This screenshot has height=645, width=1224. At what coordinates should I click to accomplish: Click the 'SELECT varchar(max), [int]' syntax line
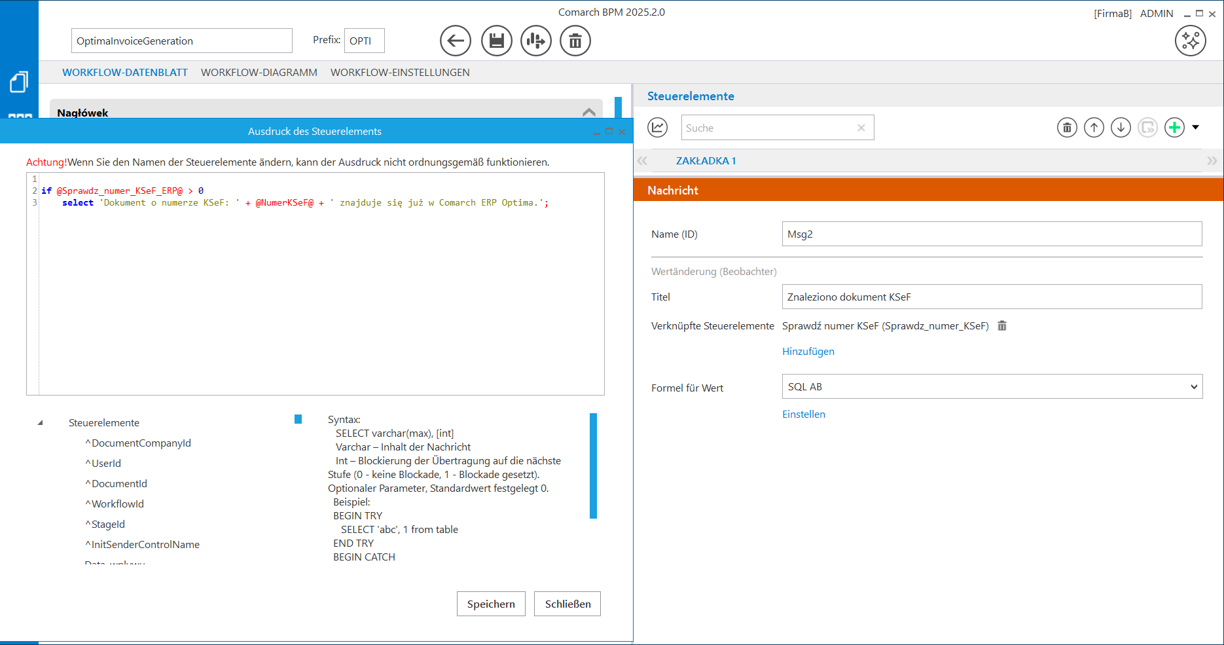tap(395, 433)
